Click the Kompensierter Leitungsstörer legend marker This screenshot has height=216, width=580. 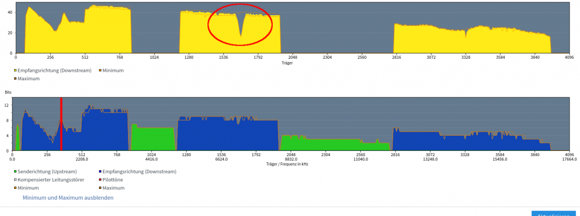point(15,180)
